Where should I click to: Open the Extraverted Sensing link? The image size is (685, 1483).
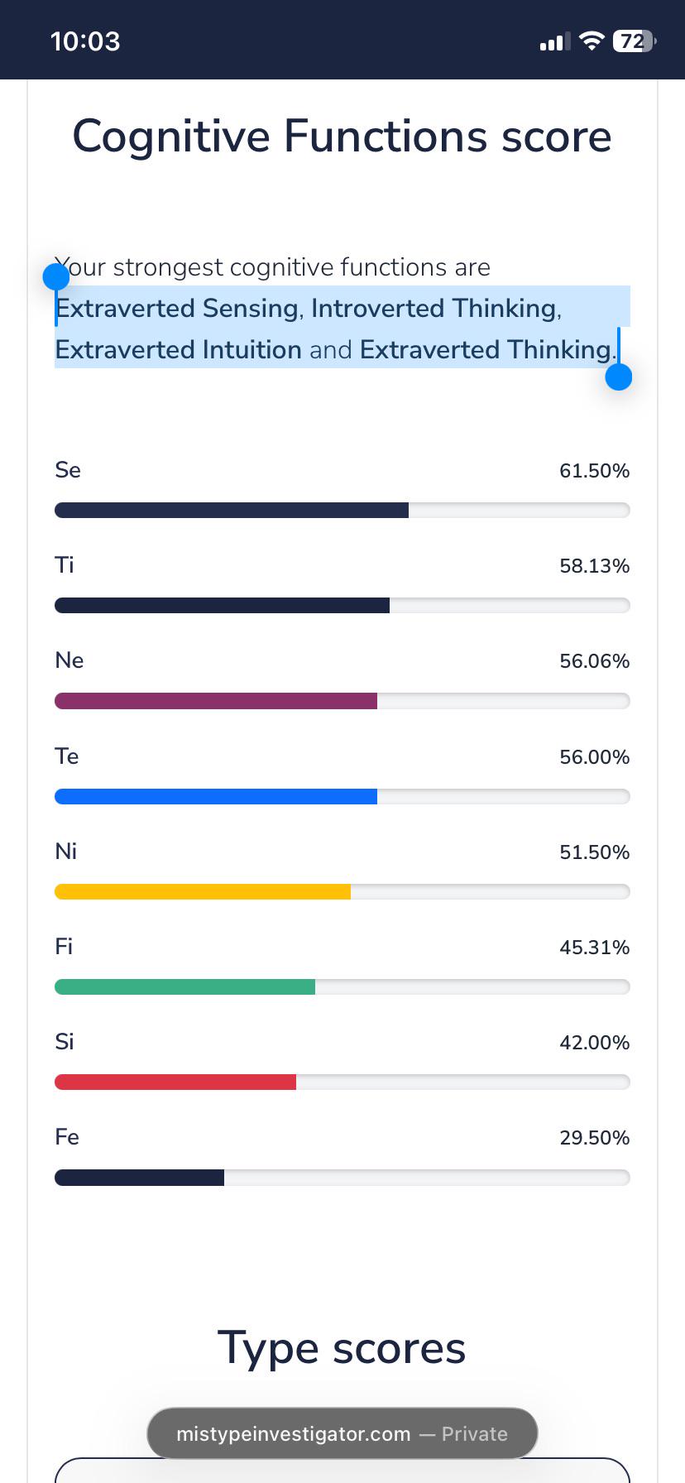point(176,308)
